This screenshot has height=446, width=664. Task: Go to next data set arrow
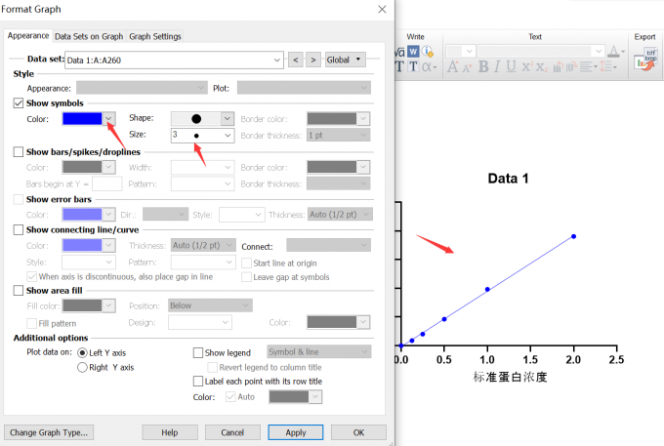coord(312,60)
